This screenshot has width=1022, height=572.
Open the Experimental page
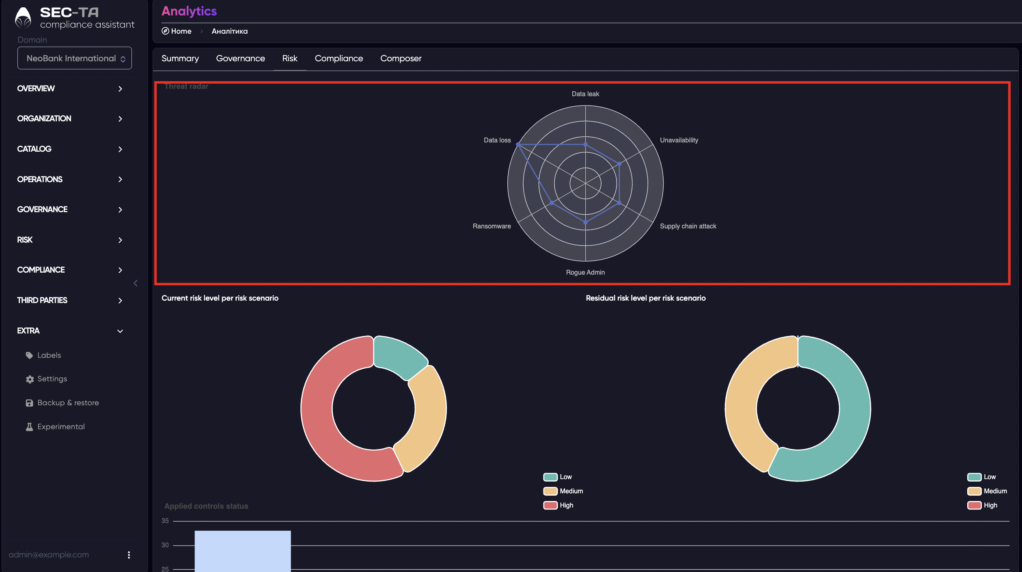[61, 427]
